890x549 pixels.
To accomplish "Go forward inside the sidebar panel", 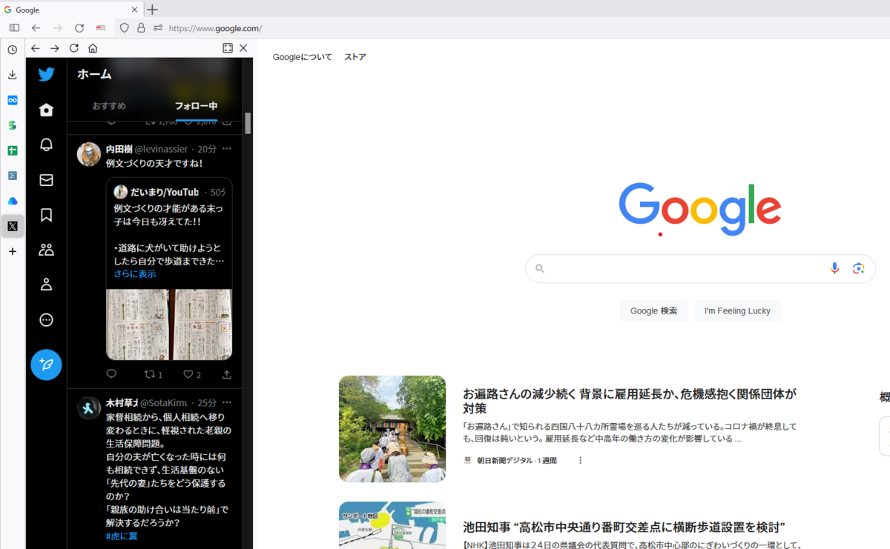I will pyautogui.click(x=54, y=48).
